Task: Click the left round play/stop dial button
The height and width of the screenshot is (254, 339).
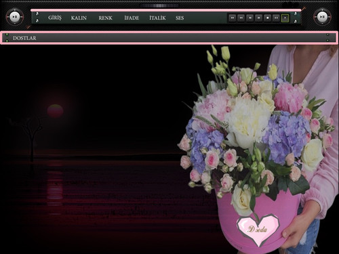Action: pyautogui.click(x=15, y=17)
